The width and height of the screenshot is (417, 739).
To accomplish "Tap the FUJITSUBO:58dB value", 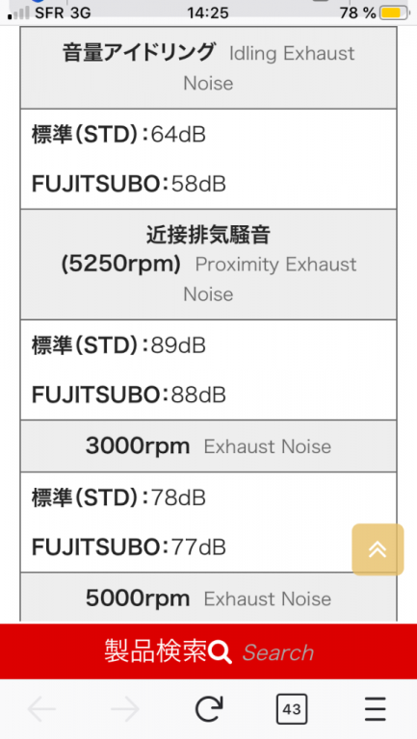I will [x=129, y=185].
